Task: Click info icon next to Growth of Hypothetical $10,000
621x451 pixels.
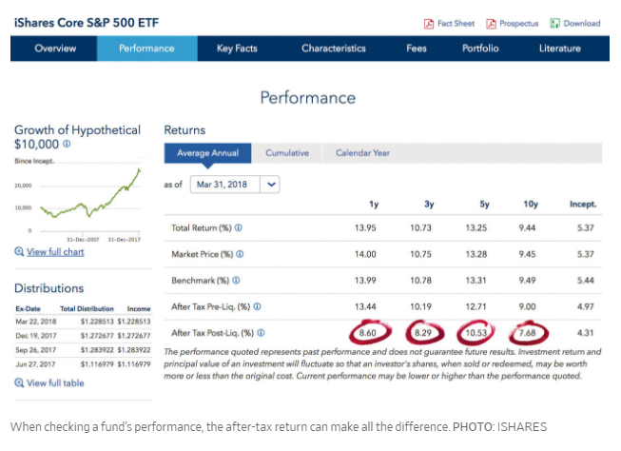Action: pyautogui.click(x=67, y=145)
